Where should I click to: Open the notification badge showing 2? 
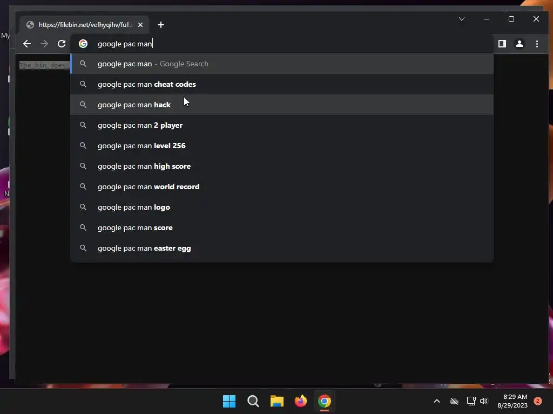[538, 401]
